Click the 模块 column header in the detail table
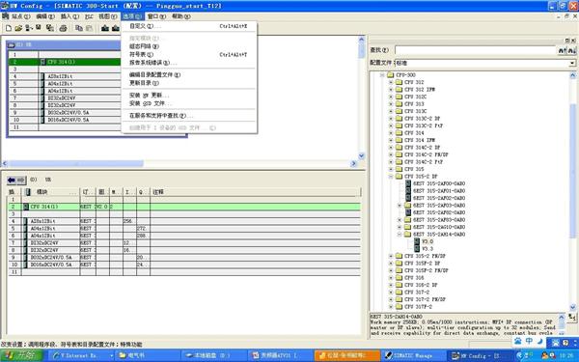 pyautogui.click(x=51, y=192)
